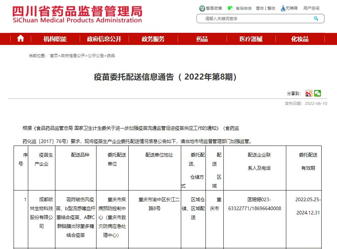Open the 机构职能 navigation menu

[x=55, y=39]
